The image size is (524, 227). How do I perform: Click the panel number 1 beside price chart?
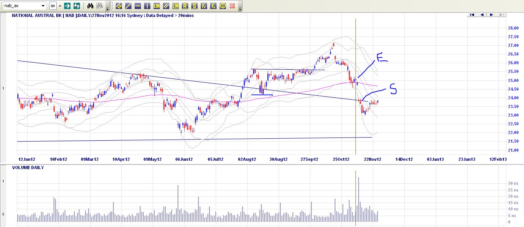pyautogui.click(x=4, y=88)
